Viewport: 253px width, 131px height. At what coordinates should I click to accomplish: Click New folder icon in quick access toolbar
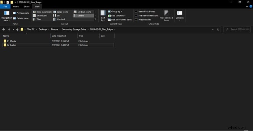pos(12,2)
